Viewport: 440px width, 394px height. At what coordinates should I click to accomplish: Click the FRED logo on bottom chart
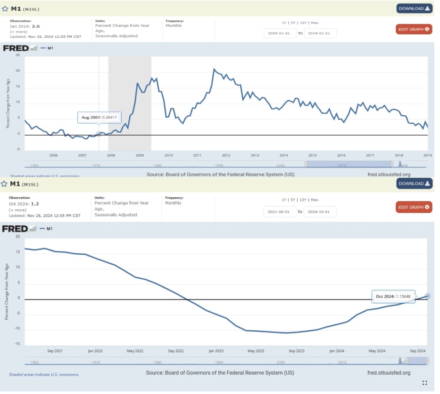click(19, 229)
